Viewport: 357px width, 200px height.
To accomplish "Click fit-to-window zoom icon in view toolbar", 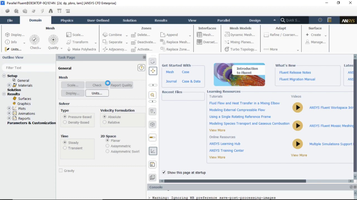I will point(153,95).
